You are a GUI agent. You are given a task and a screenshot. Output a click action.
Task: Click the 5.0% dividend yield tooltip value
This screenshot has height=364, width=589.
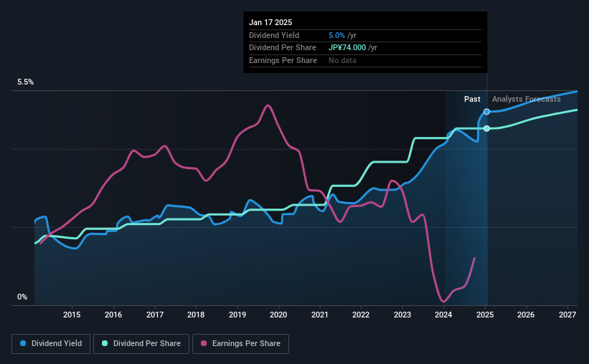[337, 35]
